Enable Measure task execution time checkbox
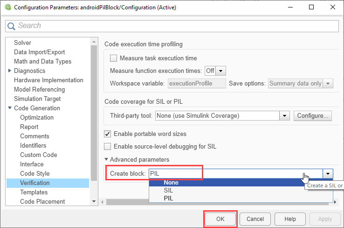The image size is (344, 228). point(113,58)
